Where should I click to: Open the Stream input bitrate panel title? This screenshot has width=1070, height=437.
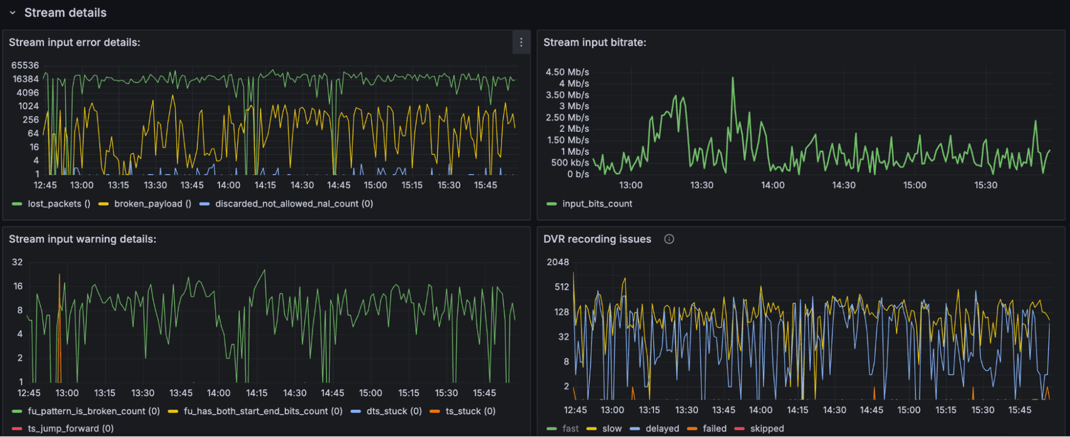tap(595, 42)
